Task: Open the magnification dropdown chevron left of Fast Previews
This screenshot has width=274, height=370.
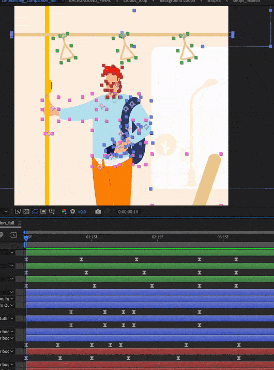Action: pyautogui.click(x=6, y=212)
